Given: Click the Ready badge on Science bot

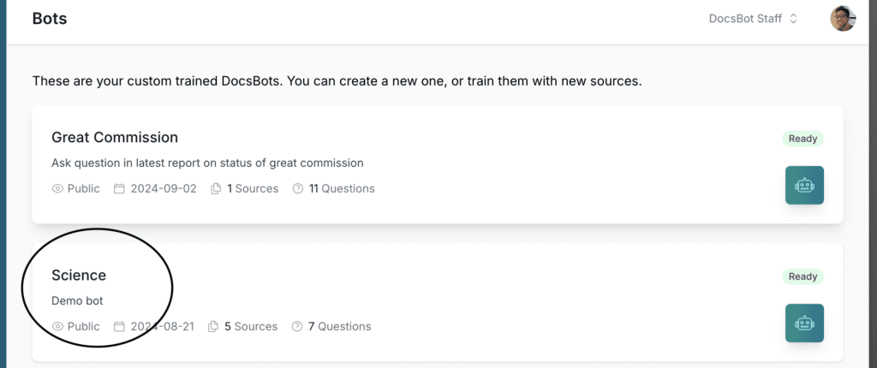Looking at the screenshot, I should 802,276.
